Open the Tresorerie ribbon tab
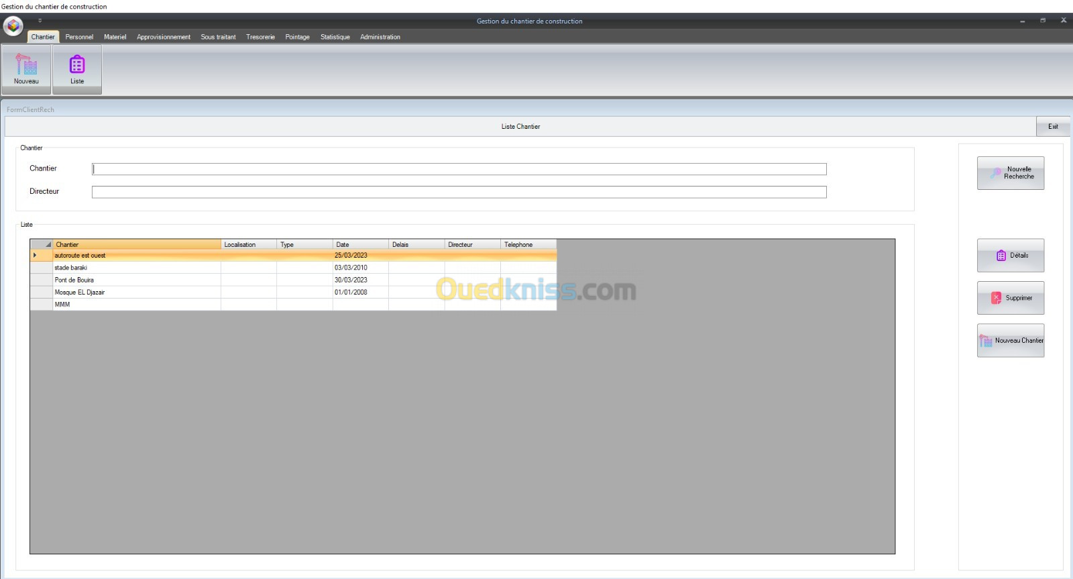 [260, 37]
